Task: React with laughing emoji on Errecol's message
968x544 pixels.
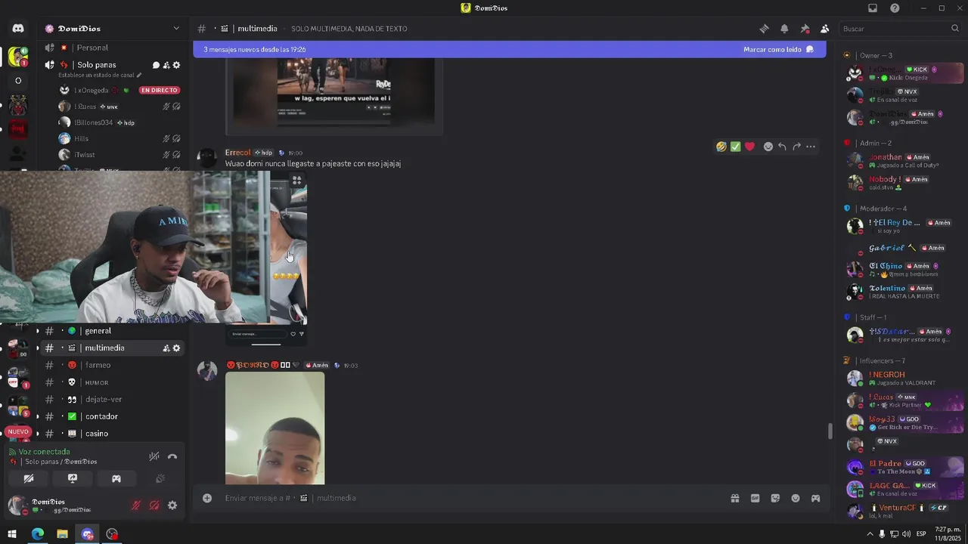Action: pos(721,147)
